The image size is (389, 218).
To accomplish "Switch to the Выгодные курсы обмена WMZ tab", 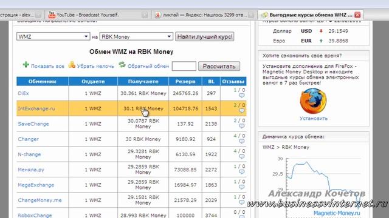I will (x=311, y=15).
